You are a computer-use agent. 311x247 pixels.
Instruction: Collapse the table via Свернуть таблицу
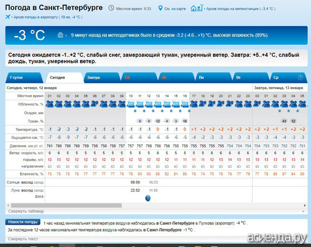(26, 212)
